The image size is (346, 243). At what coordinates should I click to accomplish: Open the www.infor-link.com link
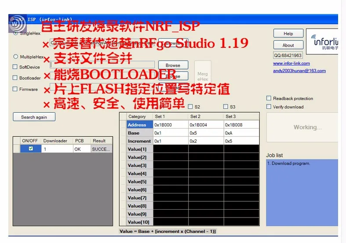(291, 64)
